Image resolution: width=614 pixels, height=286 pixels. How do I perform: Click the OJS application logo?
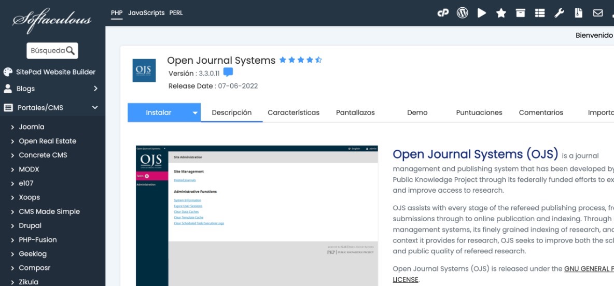[144, 70]
